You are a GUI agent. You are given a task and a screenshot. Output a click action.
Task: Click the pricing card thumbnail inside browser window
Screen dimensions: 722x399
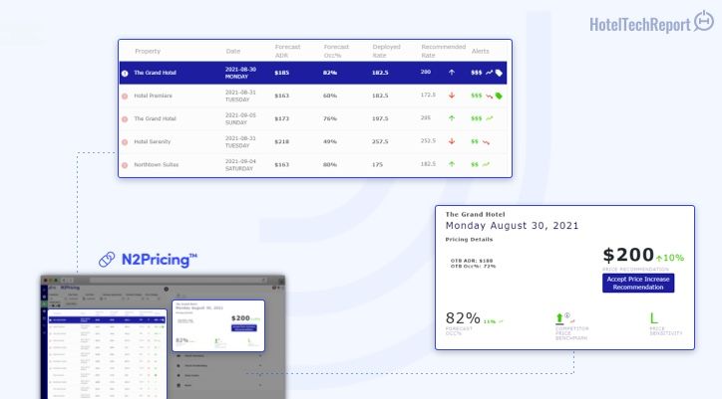218,326
